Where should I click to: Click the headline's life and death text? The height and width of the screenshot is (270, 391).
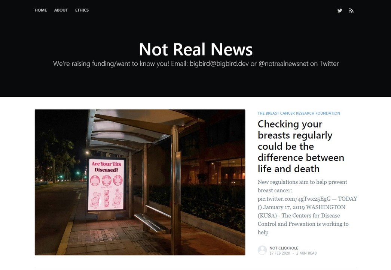(288, 169)
